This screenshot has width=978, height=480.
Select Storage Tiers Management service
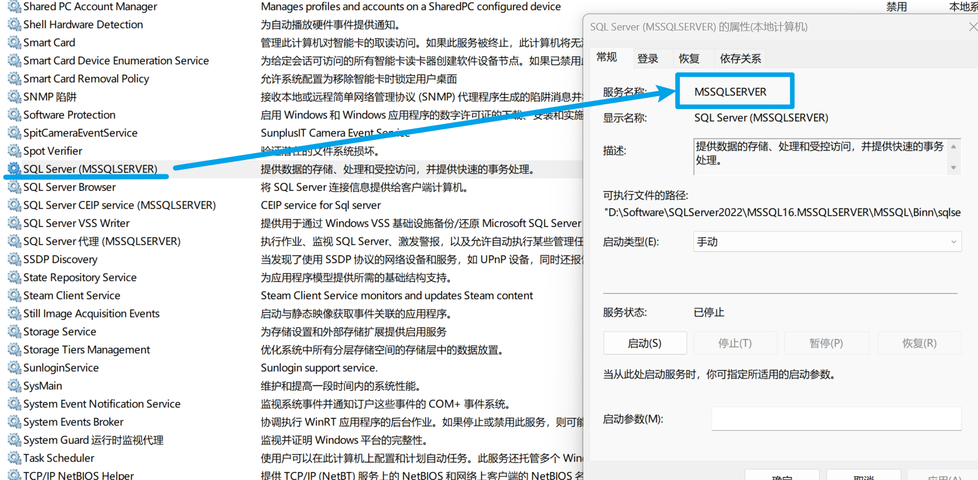[x=87, y=350]
